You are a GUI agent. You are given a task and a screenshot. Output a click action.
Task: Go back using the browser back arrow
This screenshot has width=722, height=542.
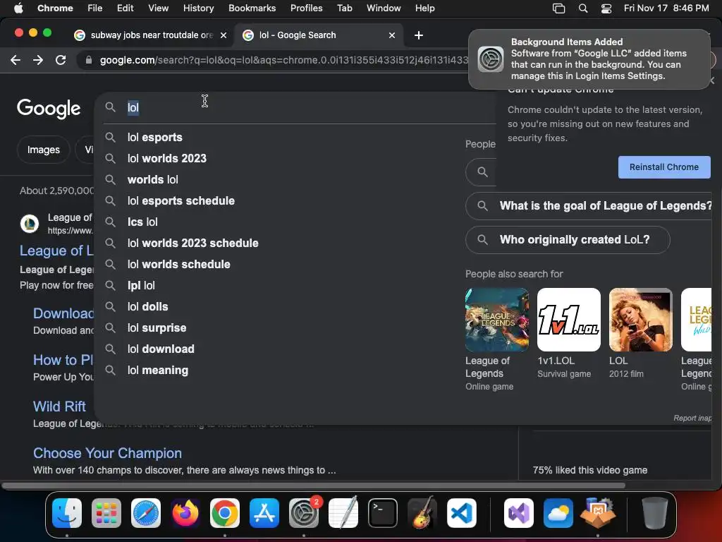(x=16, y=60)
